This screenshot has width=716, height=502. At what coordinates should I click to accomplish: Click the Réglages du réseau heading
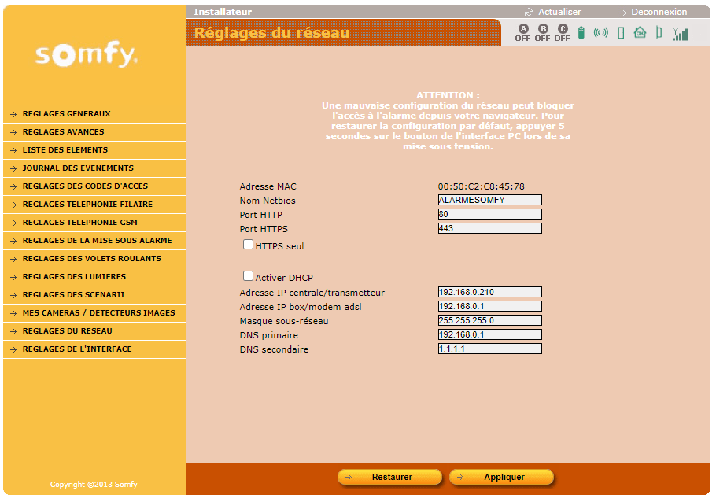(x=271, y=33)
